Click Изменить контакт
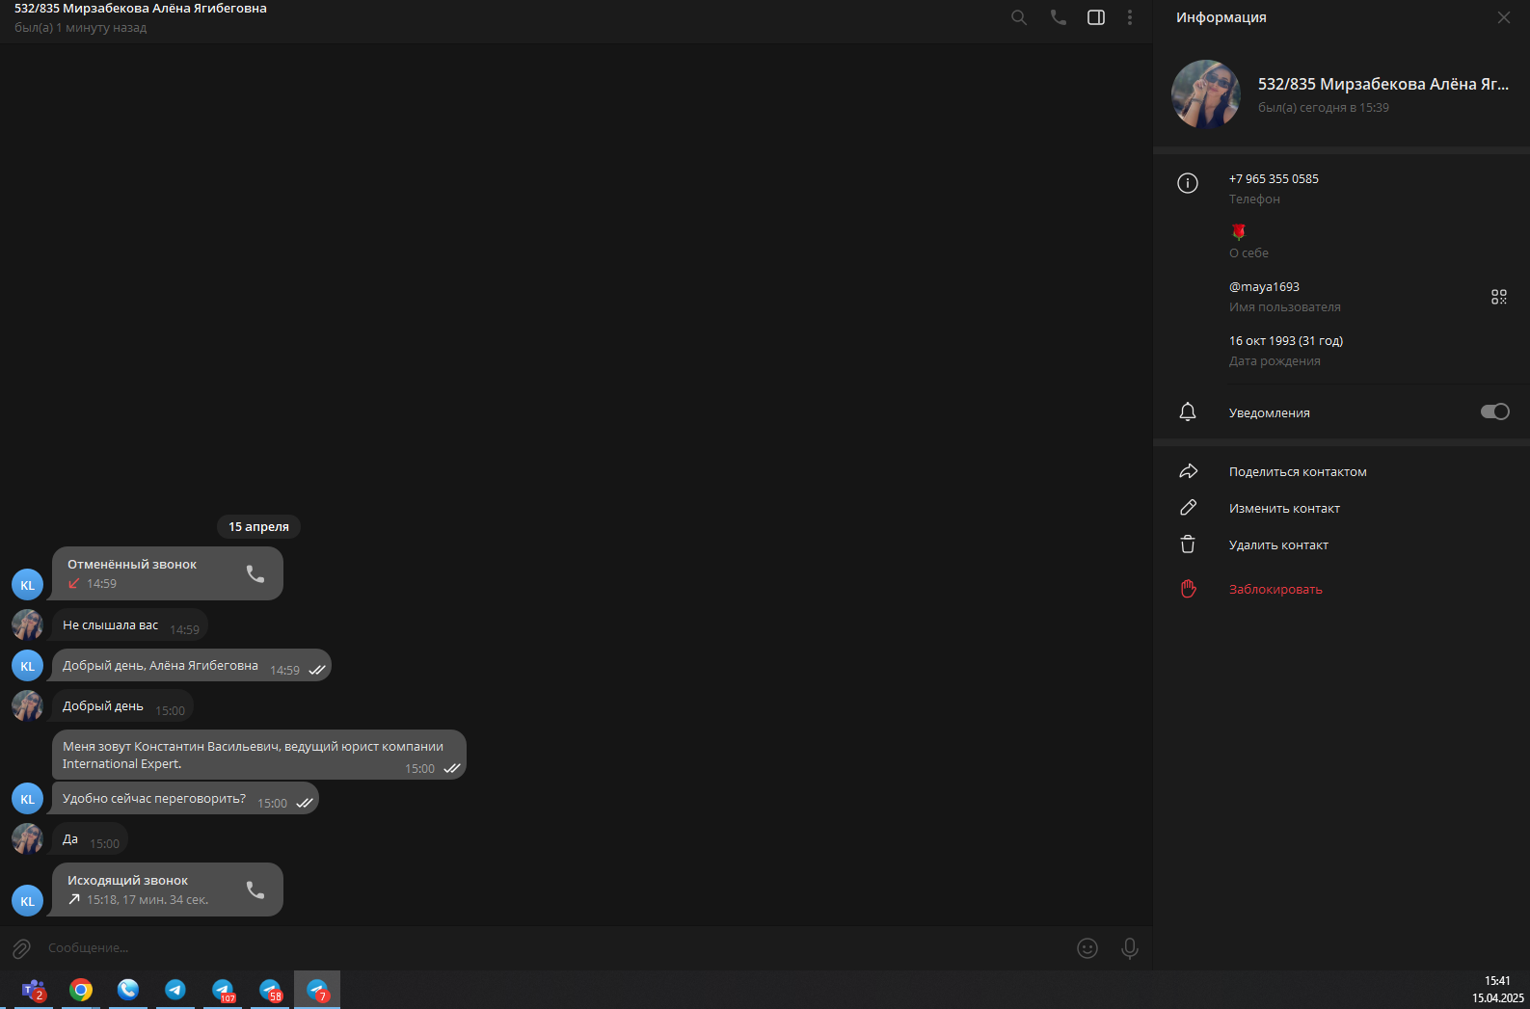 1284,509
